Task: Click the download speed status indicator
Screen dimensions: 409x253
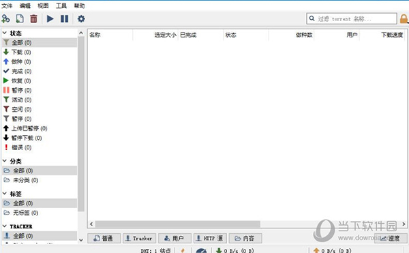Action: pos(235,251)
